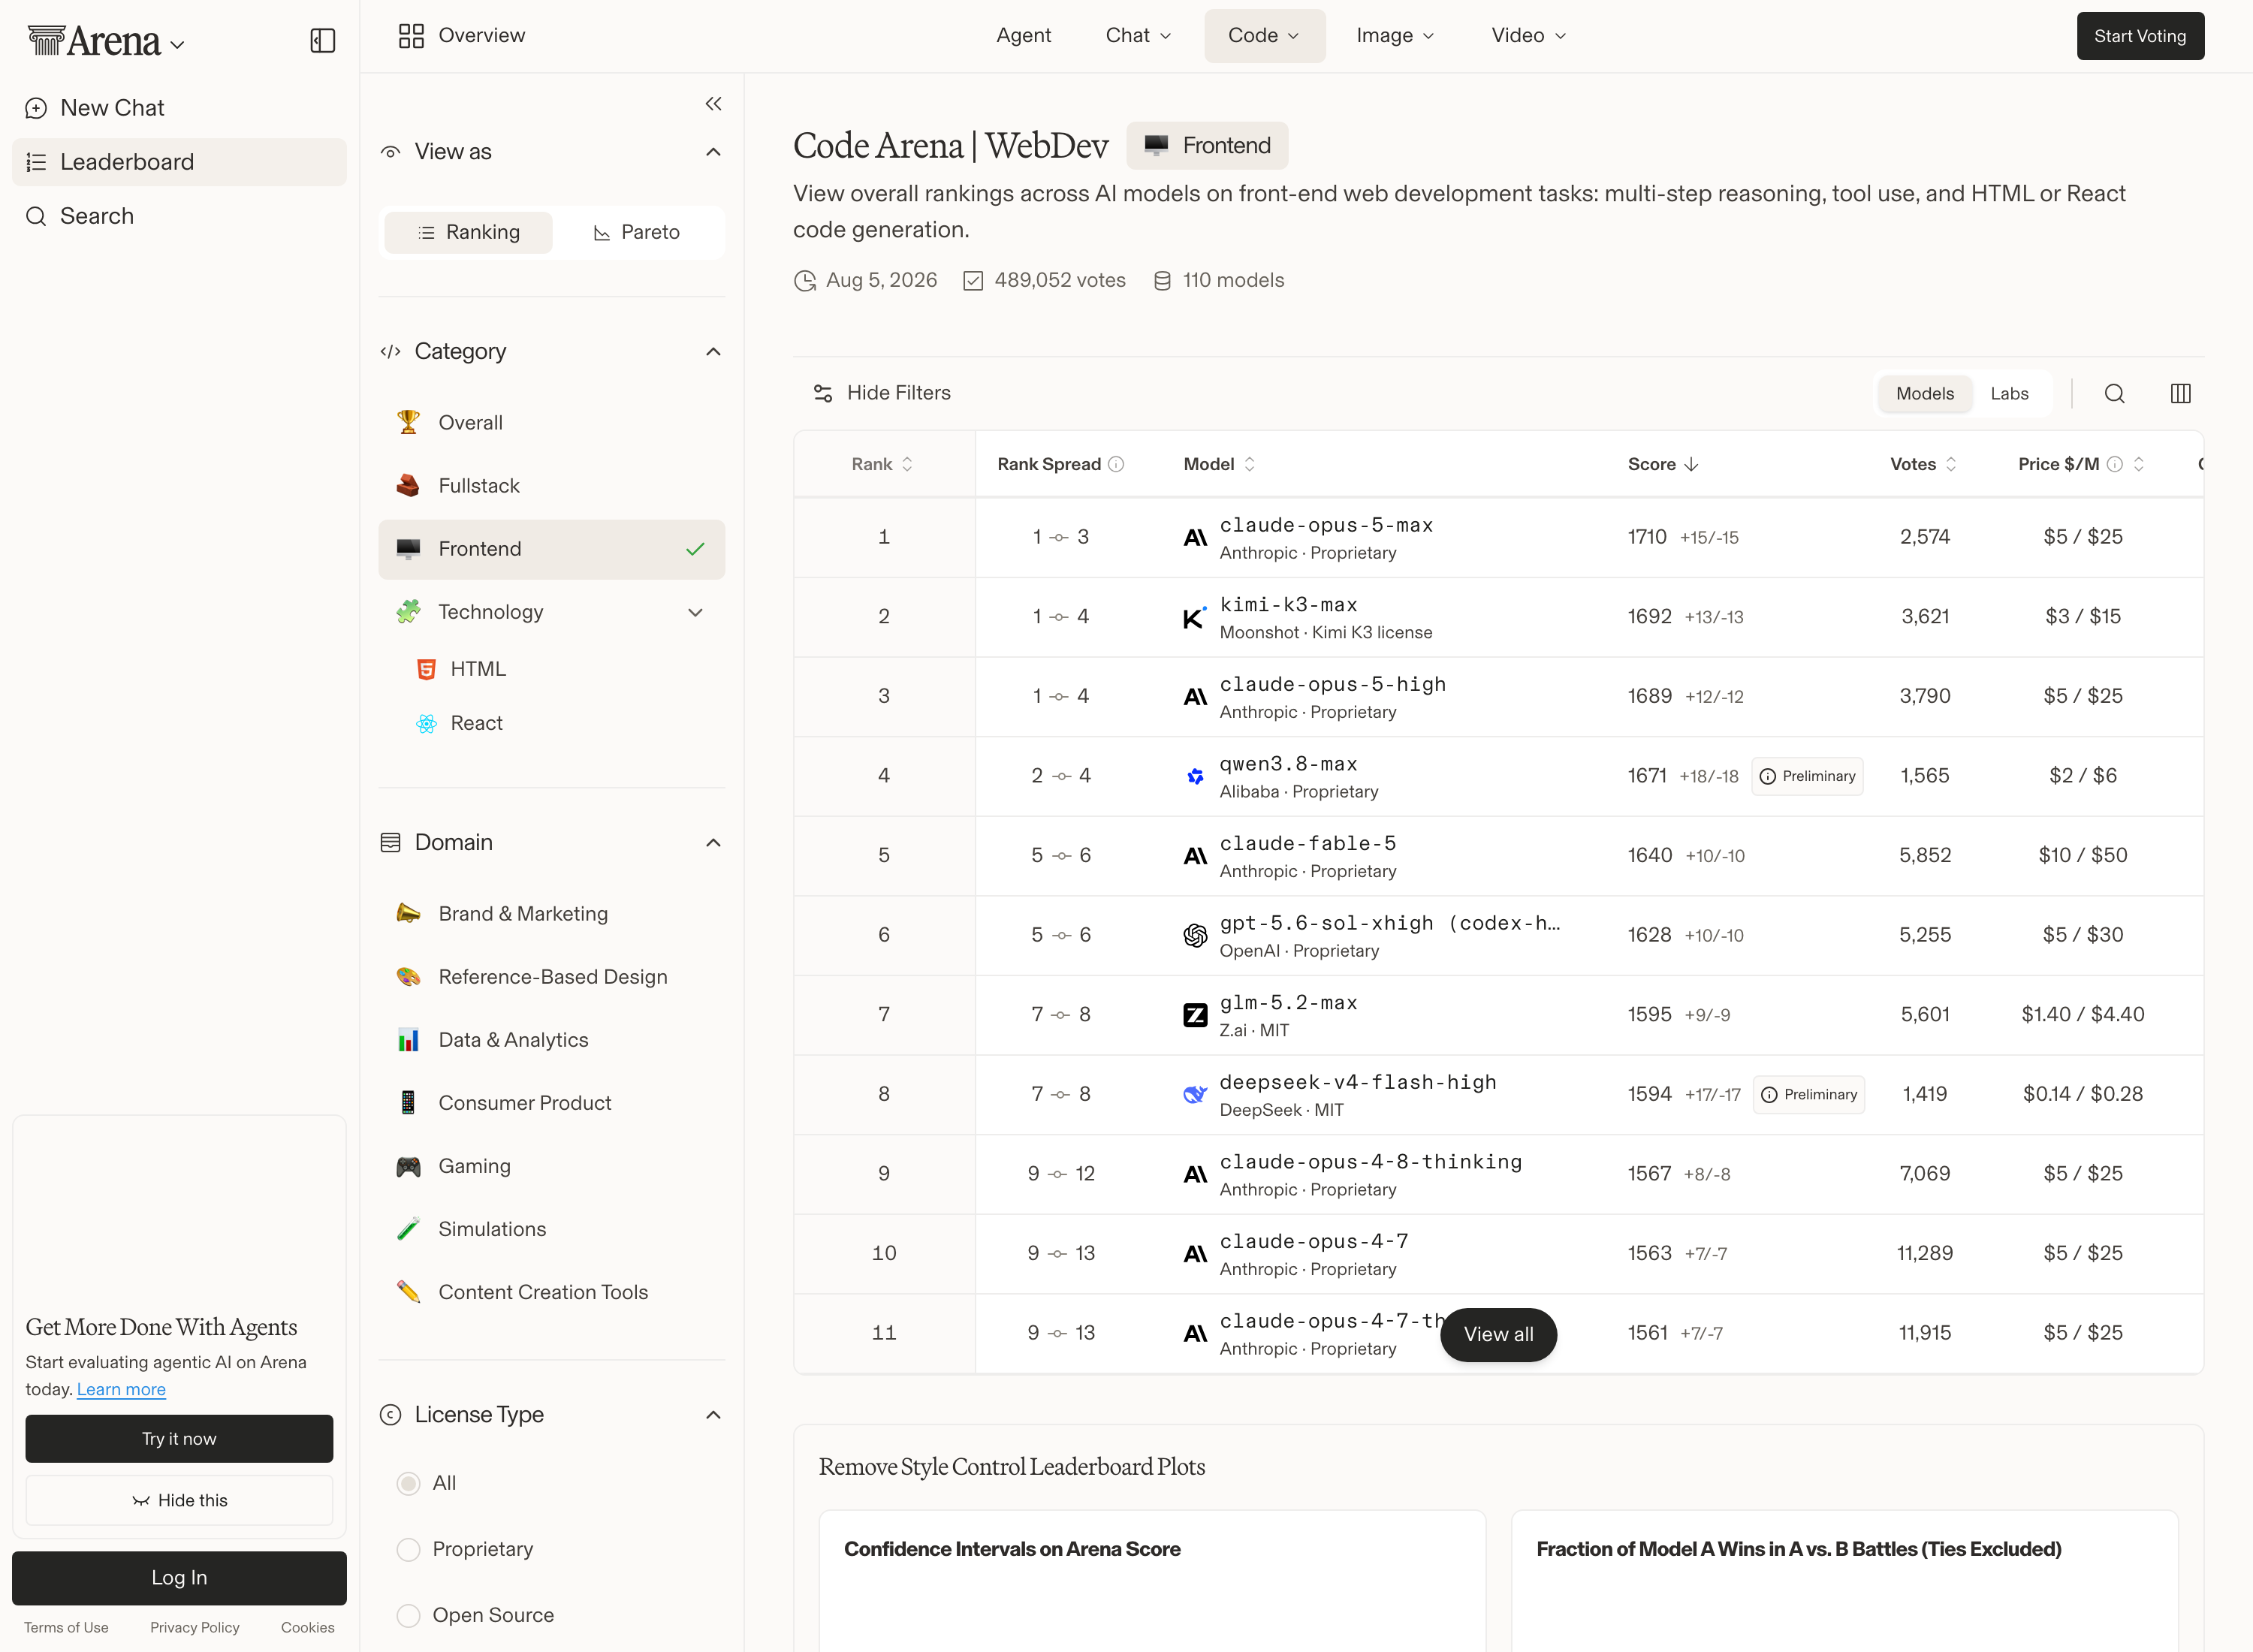Viewport: 2253px width, 1652px height.
Task: Select Simulations domain
Action: point(551,1229)
